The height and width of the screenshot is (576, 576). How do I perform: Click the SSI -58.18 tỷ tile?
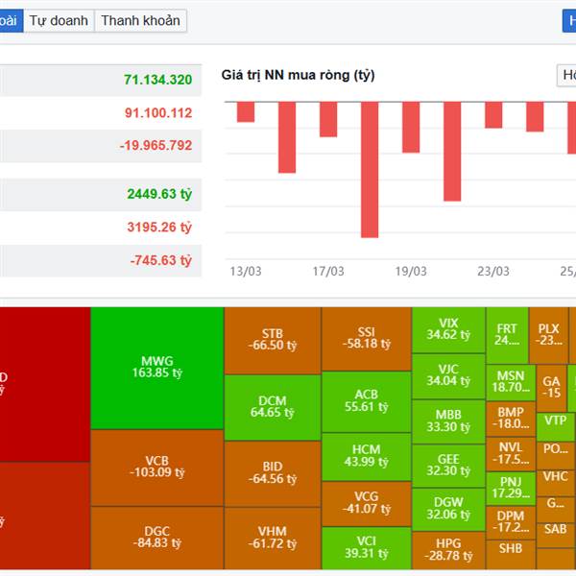[x=367, y=339]
